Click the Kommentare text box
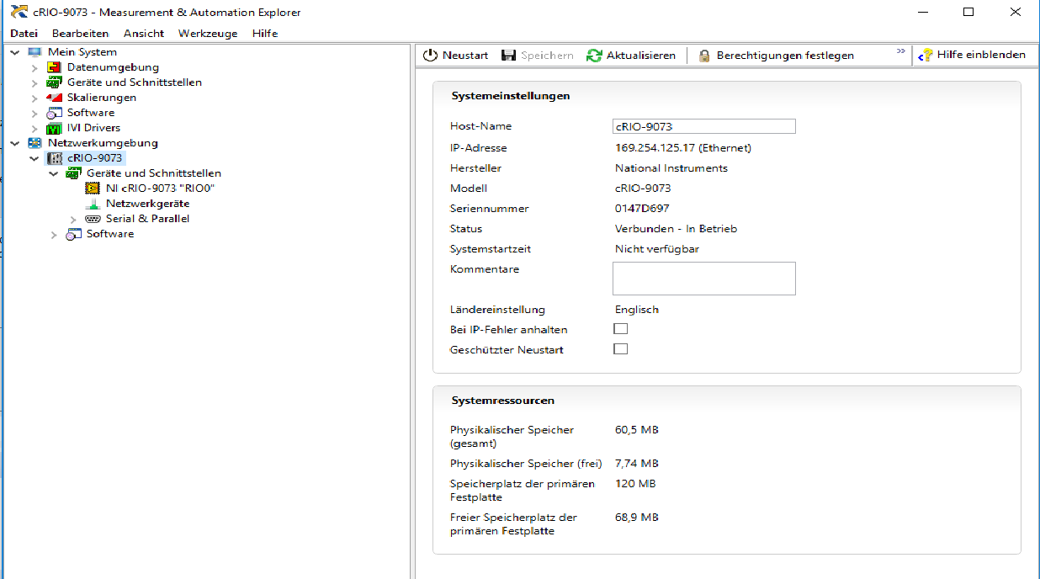Screen dimensions: 1040x579 click(x=704, y=279)
